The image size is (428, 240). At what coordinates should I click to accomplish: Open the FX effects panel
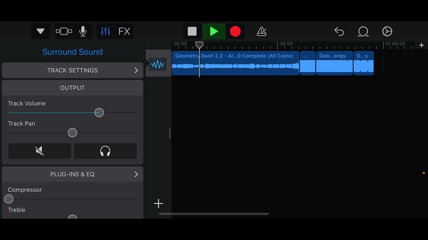124,31
